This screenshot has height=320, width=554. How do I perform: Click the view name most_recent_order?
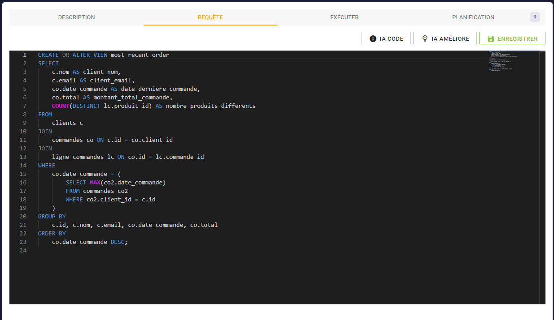tap(140, 55)
